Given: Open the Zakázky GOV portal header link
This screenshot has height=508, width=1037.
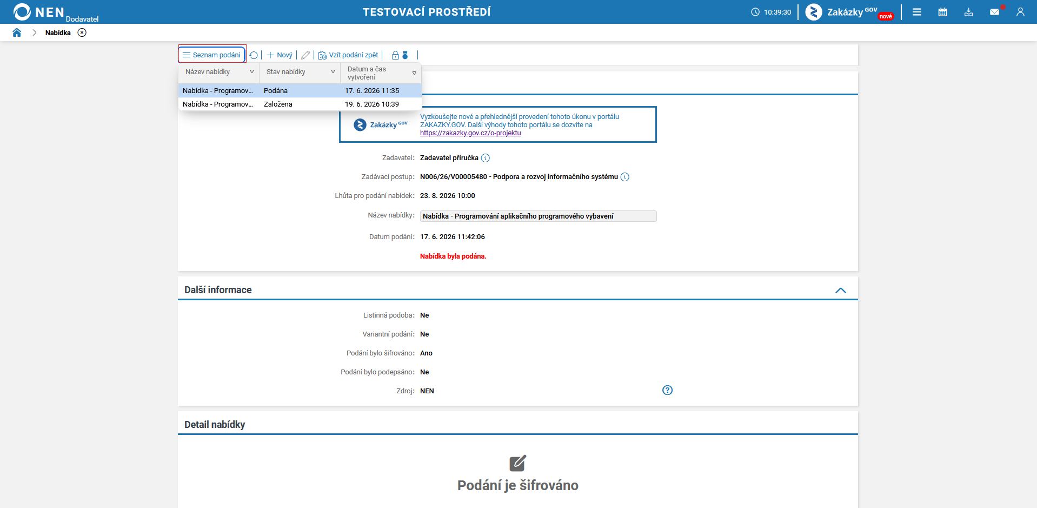Looking at the screenshot, I should [841, 12].
